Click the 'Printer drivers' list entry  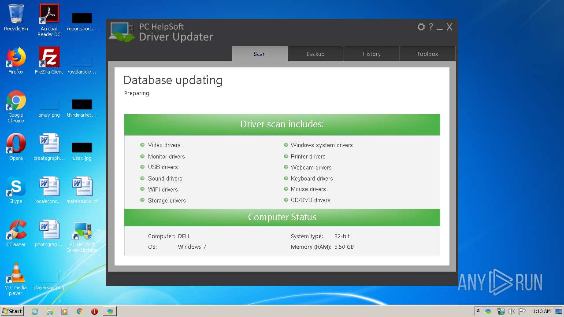[308, 156]
